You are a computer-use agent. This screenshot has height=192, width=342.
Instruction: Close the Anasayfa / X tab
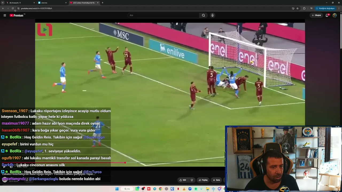tap(34, 3)
